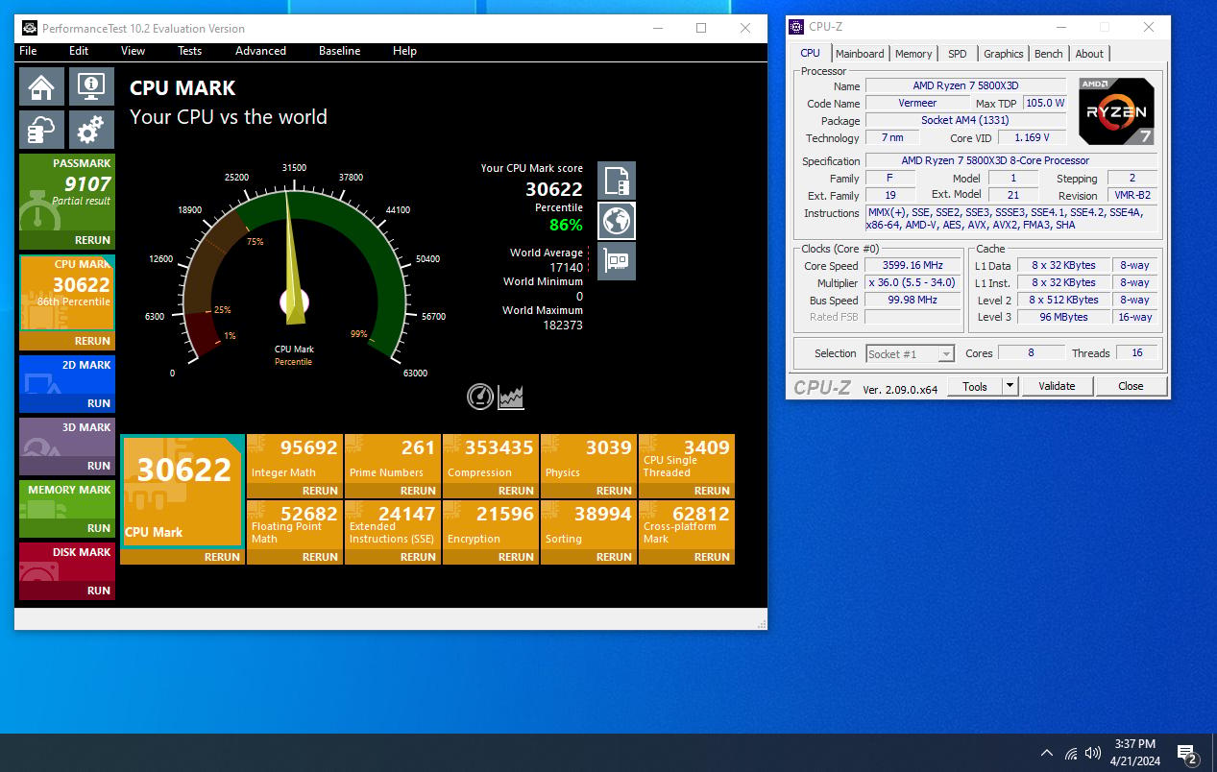Switch to the distribution chart view icon
The height and width of the screenshot is (772, 1217).
click(x=511, y=397)
